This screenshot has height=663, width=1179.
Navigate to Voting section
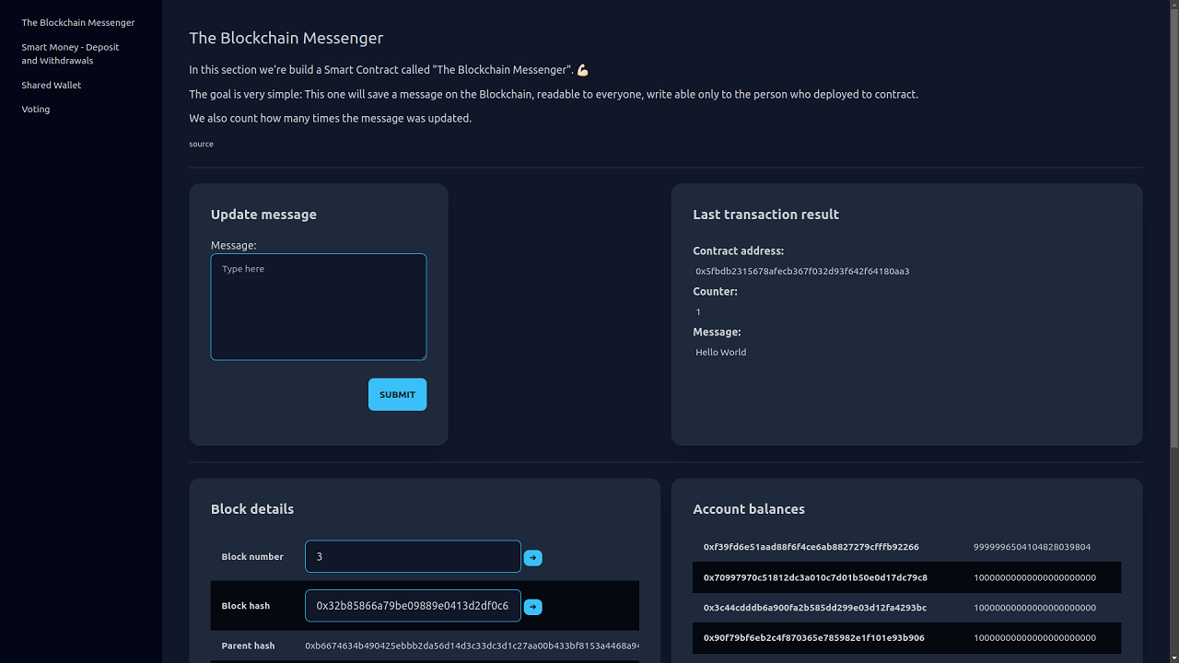point(36,109)
